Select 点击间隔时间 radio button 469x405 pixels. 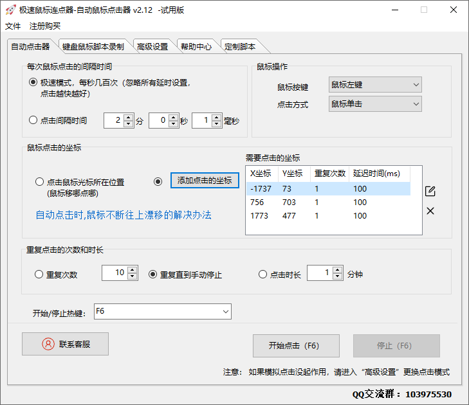pyautogui.click(x=33, y=120)
